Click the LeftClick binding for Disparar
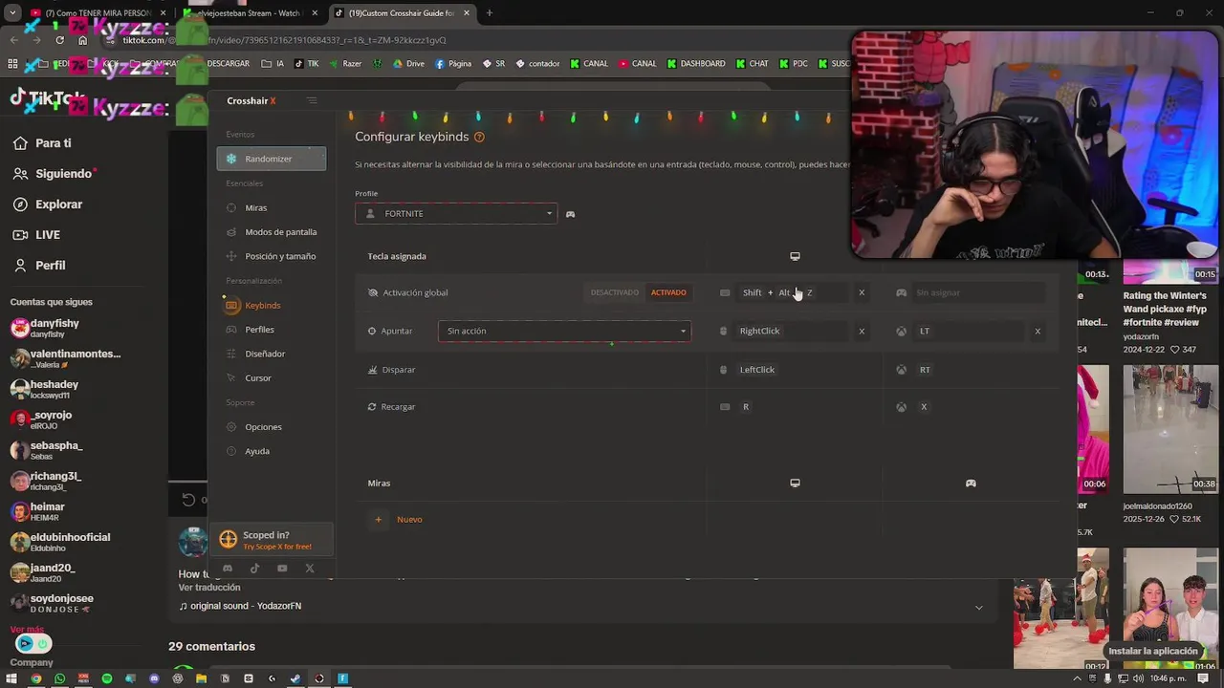The height and width of the screenshot is (688, 1224). point(756,370)
